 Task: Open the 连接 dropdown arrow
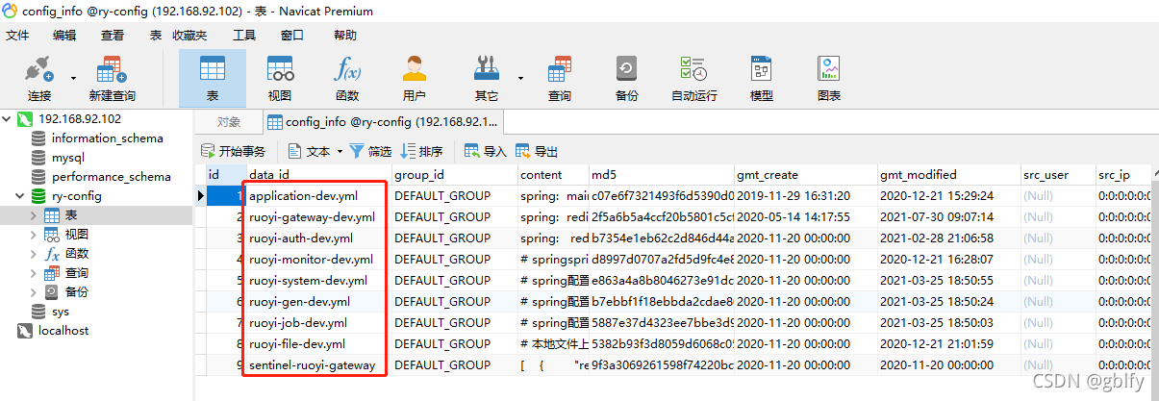(x=73, y=78)
